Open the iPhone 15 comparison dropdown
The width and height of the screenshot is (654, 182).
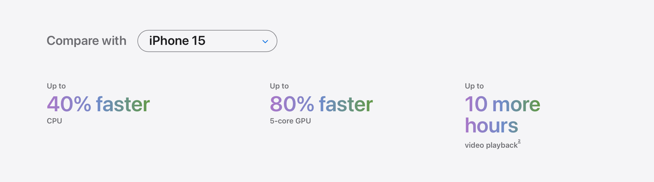tap(207, 41)
